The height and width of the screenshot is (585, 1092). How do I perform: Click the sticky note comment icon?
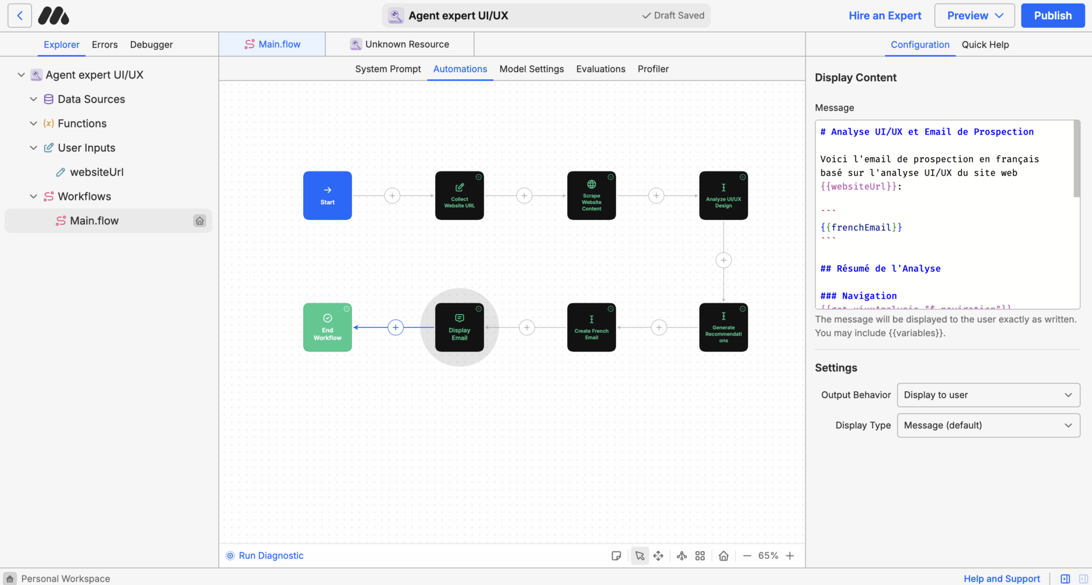tap(616, 555)
